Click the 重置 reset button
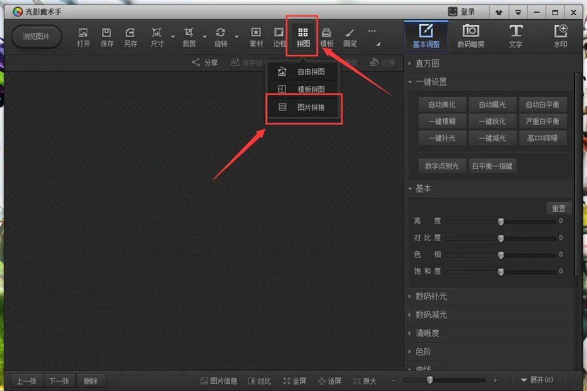The width and height of the screenshot is (587, 391). click(x=558, y=208)
